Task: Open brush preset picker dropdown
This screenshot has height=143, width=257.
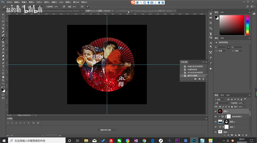Action: click(x=14, y=7)
